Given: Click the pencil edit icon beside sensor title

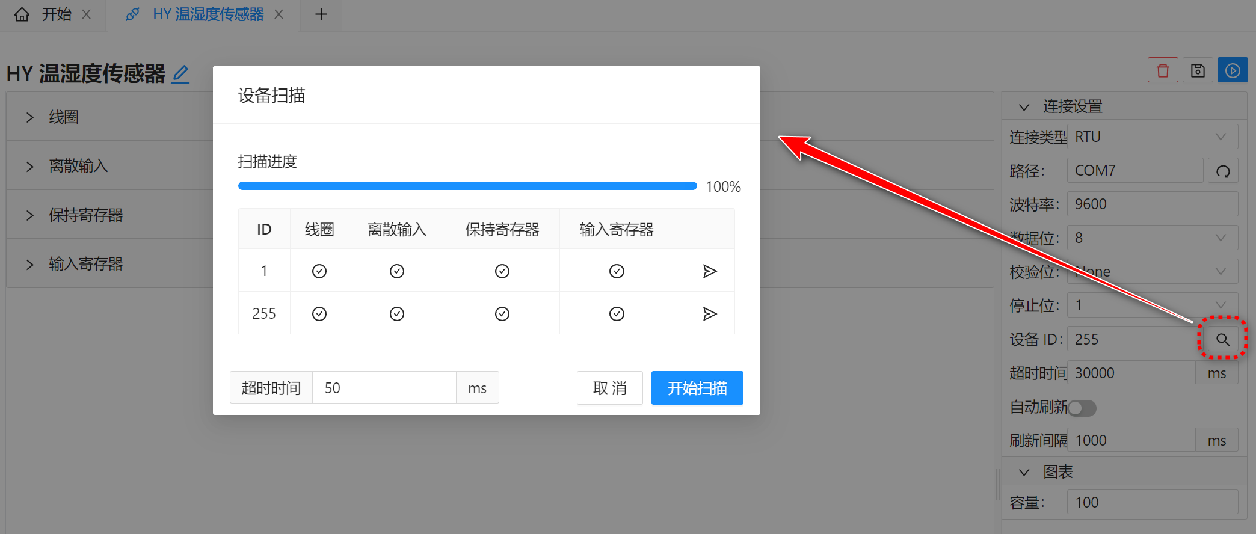Looking at the screenshot, I should tap(180, 74).
